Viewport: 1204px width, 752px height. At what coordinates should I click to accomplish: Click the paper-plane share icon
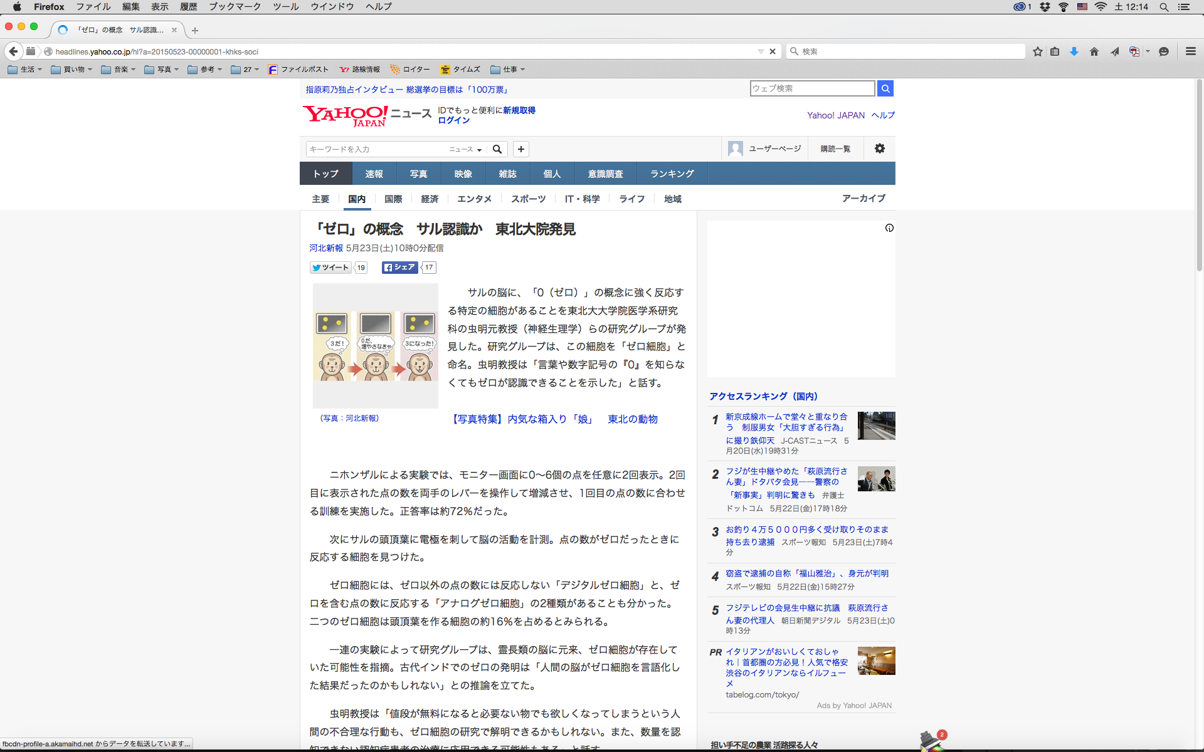click(x=1114, y=51)
